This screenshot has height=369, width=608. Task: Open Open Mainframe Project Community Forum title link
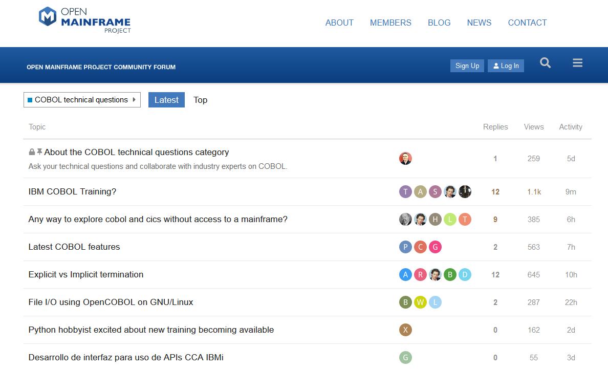click(101, 67)
